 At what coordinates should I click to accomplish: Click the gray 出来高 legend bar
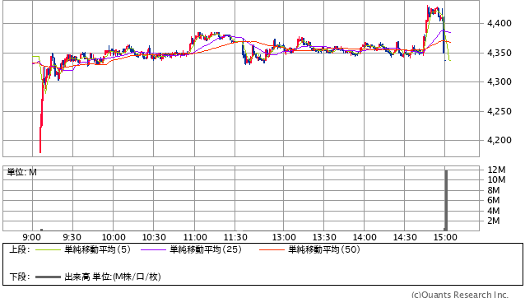pyautogui.click(x=48, y=277)
